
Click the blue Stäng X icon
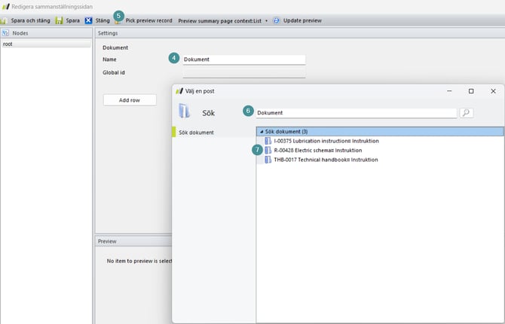click(89, 20)
